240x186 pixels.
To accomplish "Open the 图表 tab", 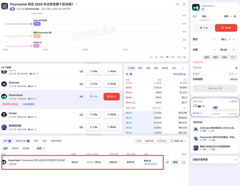I will point(140,68).
